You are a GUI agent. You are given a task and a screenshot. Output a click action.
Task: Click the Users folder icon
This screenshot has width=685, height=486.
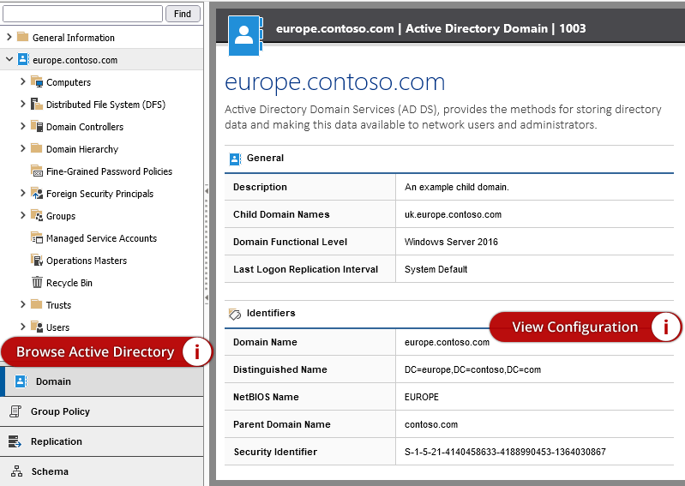(x=37, y=327)
